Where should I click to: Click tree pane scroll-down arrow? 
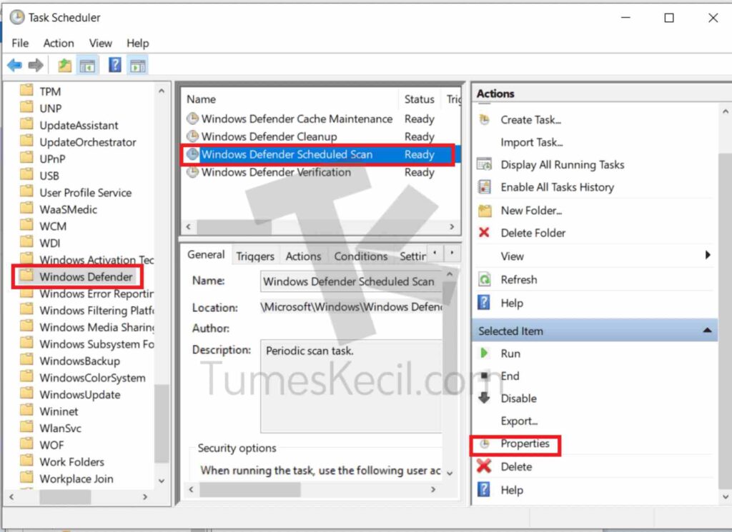pyautogui.click(x=162, y=481)
